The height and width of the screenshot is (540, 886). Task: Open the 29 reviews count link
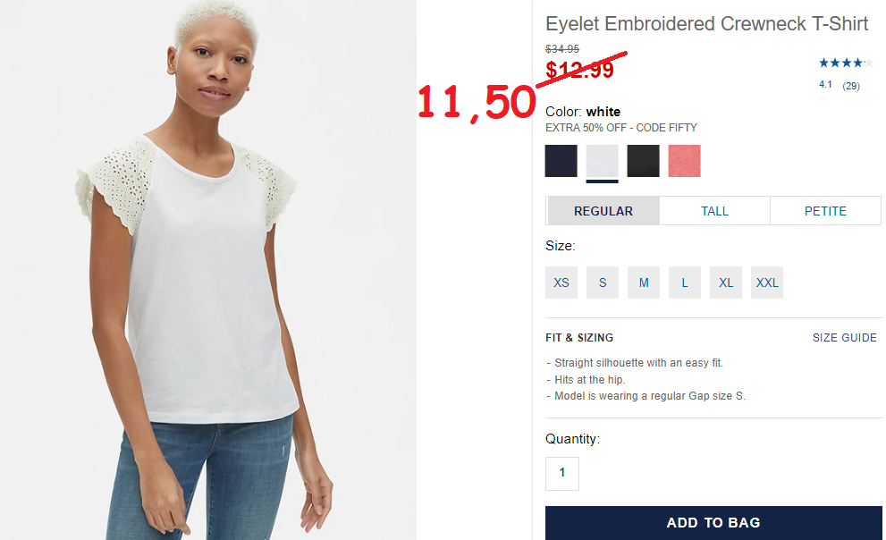pyautogui.click(x=851, y=86)
